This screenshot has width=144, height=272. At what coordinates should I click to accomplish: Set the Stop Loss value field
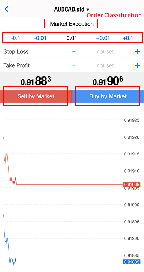click(105, 51)
